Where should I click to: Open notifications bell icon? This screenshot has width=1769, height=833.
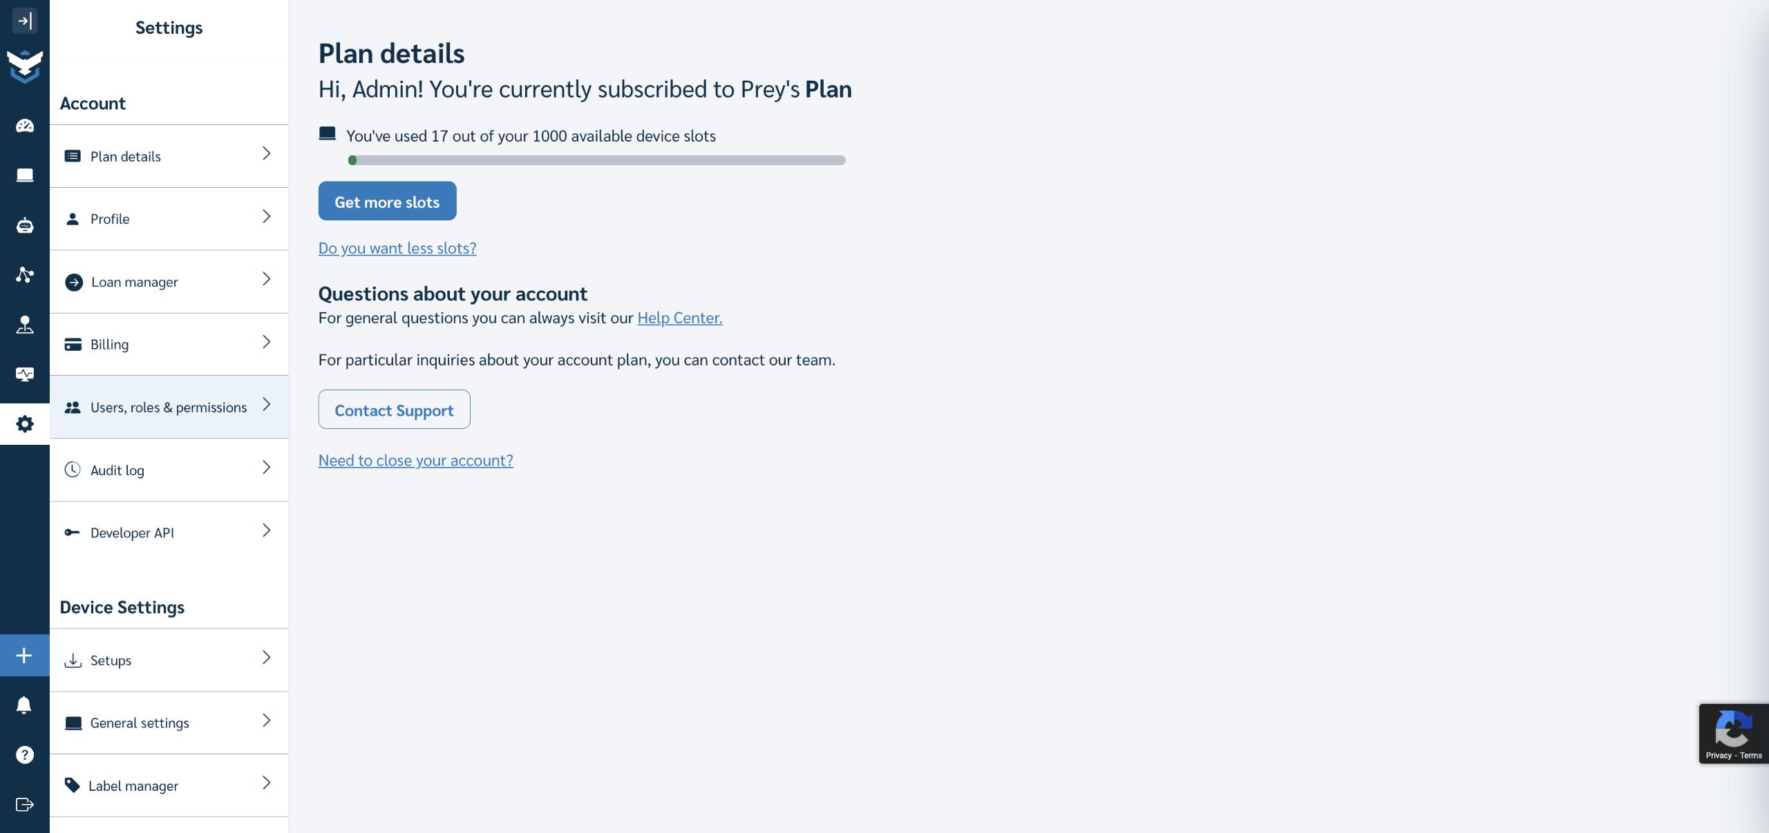tap(24, 705)
